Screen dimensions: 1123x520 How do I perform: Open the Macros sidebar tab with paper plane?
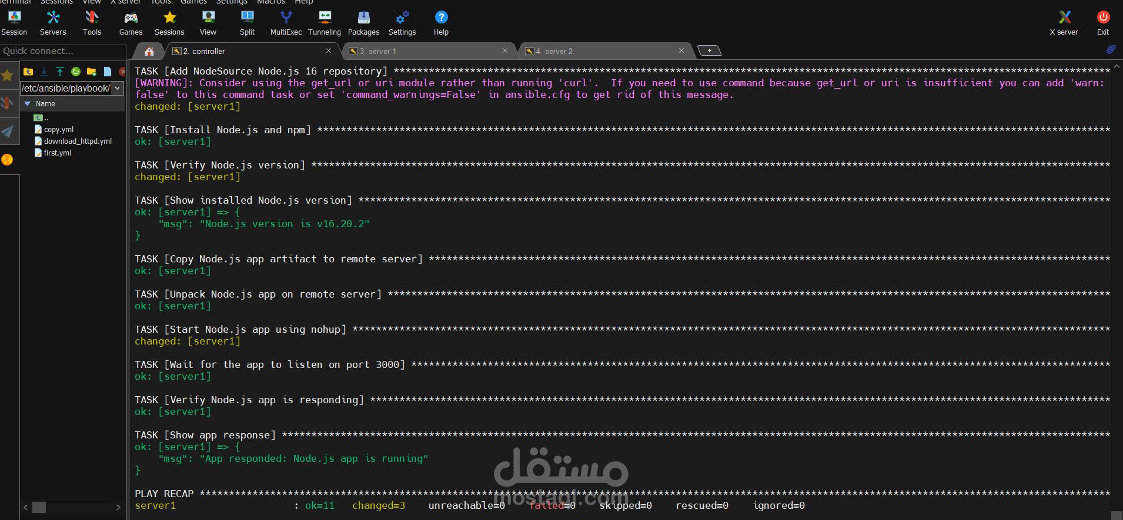pos(8,131)
